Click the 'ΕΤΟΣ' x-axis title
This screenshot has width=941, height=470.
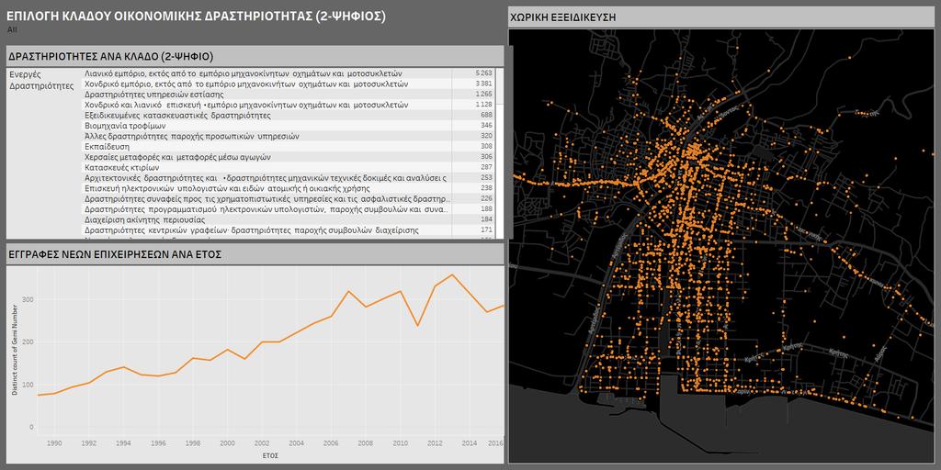[x=270, y=456]
